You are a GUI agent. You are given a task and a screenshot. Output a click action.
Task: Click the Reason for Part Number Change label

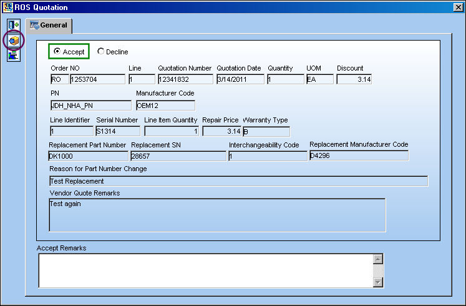coord(98,169)
